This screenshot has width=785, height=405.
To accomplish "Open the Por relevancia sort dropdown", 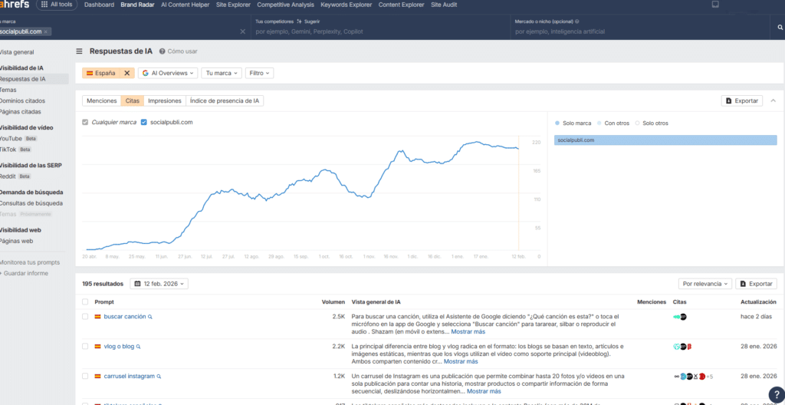I will pyautogui.click(x=705, y=284).
